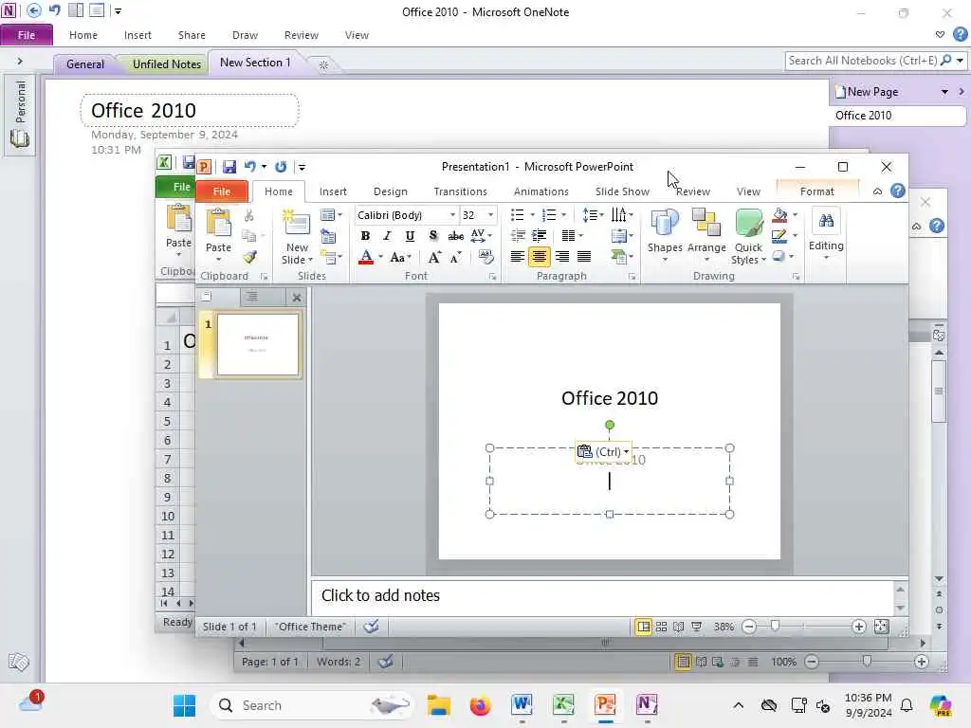The image size is (971, 728).
Task: Open the font size 32 dropdown
Action: [490, 215]
